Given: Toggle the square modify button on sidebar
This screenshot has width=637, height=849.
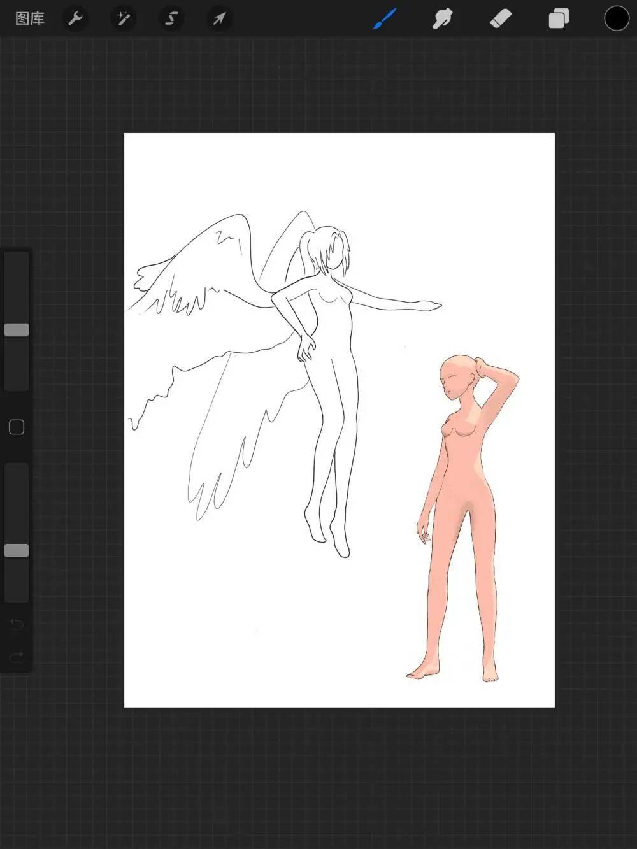Looking at the screenshot, I should (x=17, y=427).
